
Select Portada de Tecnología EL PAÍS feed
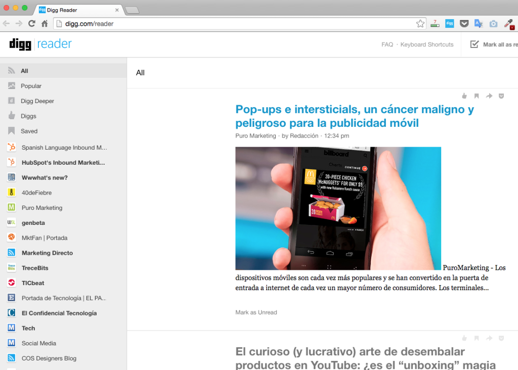tap(63, 298)
